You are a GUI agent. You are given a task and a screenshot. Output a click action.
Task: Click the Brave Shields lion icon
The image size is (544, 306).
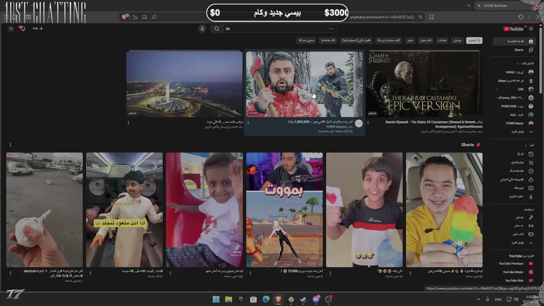point(125,17)
